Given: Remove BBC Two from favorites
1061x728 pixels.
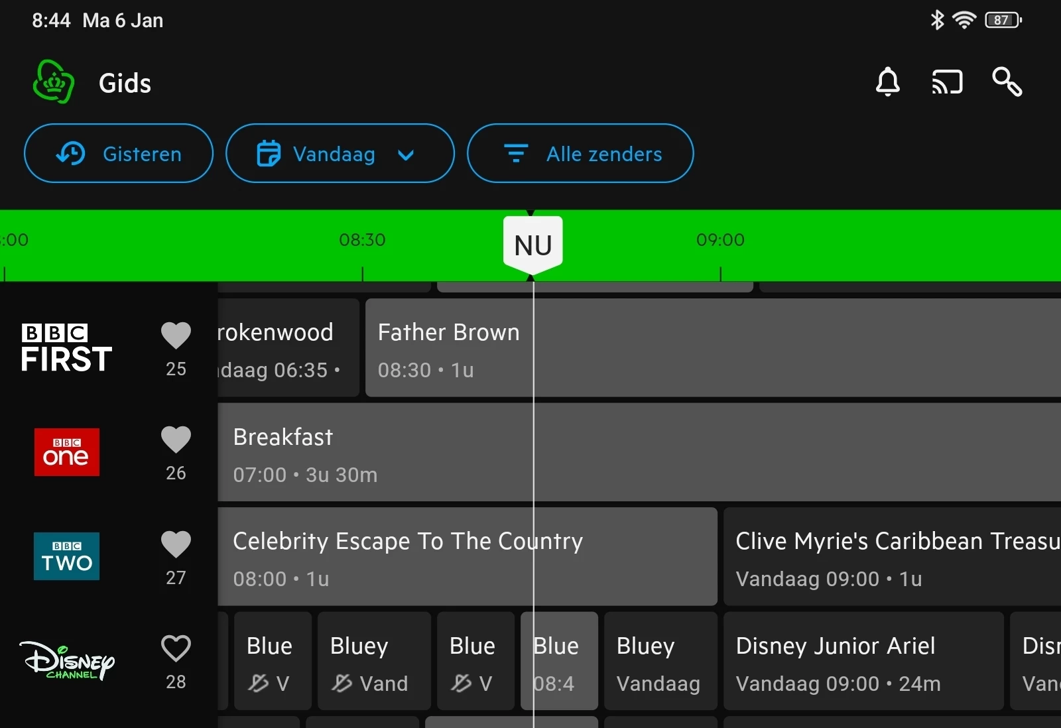Looking at the screenshot, I should tap(176, 544).
